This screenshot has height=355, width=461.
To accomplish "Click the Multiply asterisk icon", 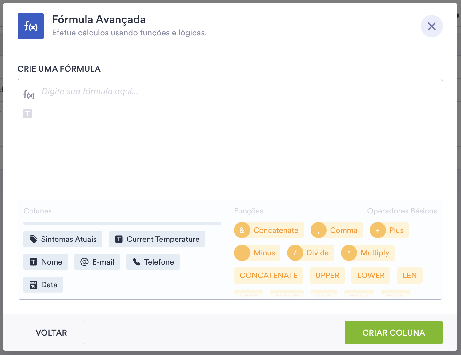I will pos(349,253).
